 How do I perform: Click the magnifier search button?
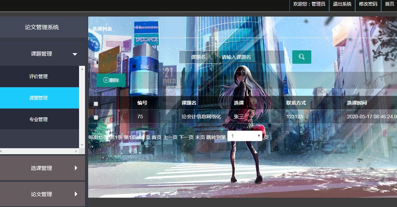(x=301, y=57)
